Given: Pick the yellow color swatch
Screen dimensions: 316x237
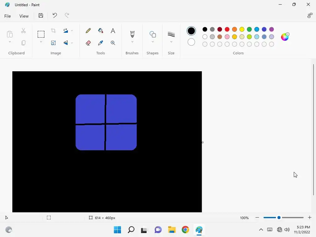Looking at the screenshot, I should click(242, 29).
